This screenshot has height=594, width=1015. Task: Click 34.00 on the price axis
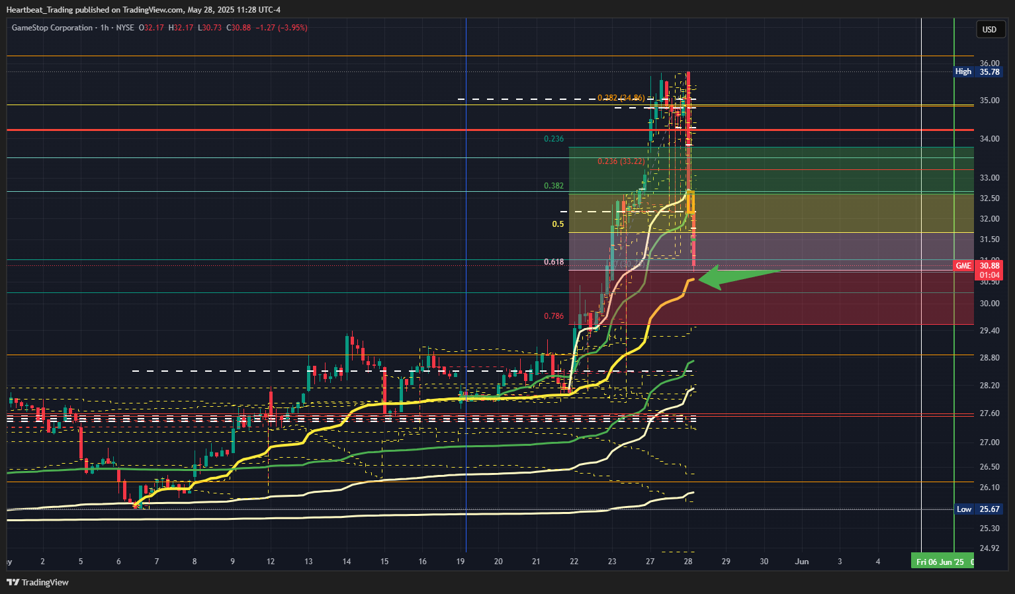[x=990, y=139]
